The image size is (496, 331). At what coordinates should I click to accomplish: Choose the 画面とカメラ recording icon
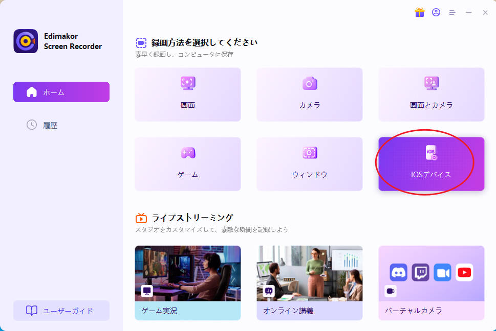[x=431, y=83]
